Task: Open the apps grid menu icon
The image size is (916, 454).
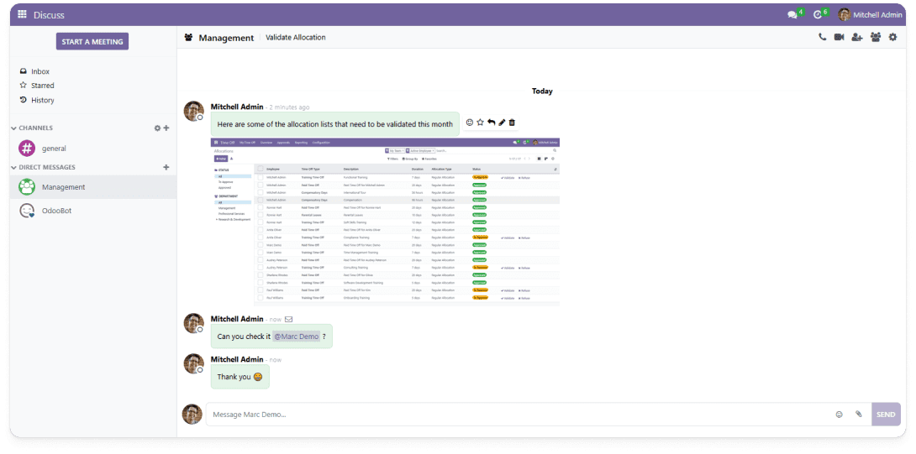Action: (x=22, y=14)
